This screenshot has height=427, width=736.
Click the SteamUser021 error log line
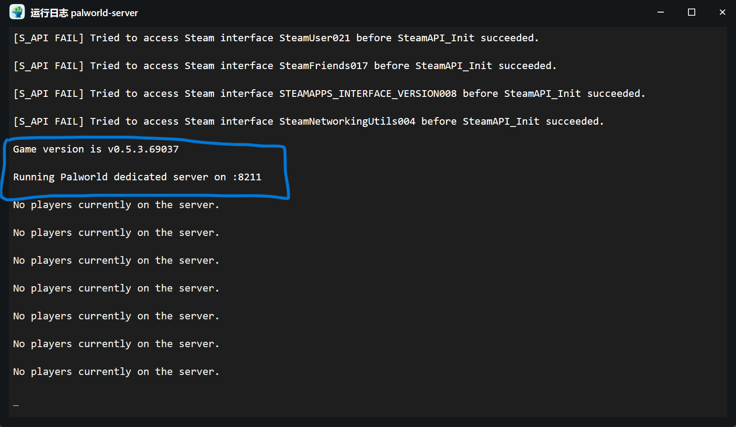click(276, 38)
